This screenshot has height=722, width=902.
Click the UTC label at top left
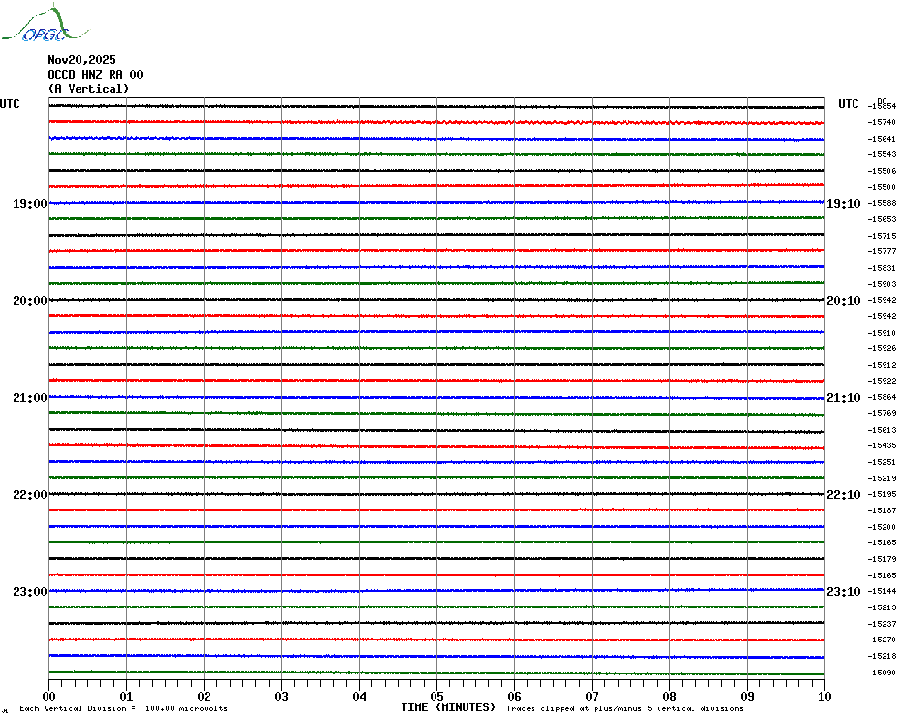pos(10,104)
